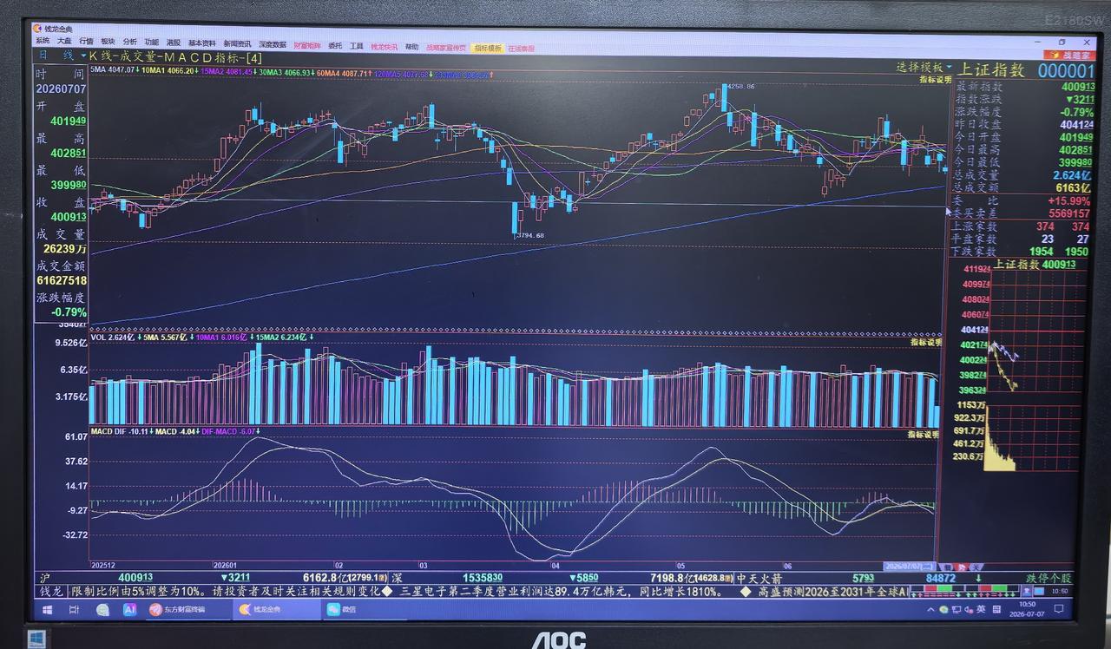Click 指标说明 on the volume panel

tap(925, 343)
